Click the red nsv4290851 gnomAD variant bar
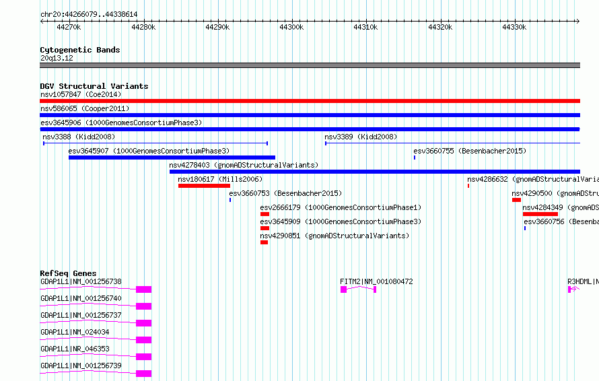This screenshot has height=381, width=599. point(264,242)
